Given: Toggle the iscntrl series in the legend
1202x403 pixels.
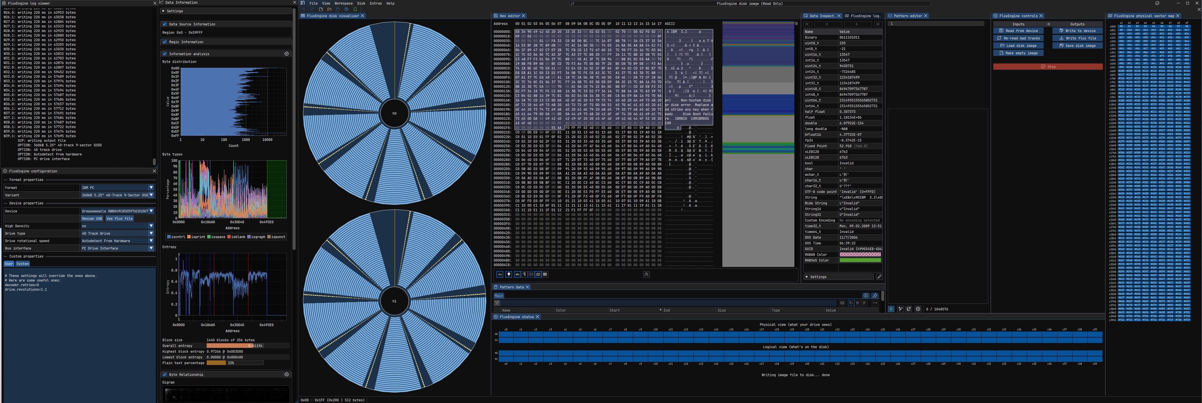Looking at the screenshot, I should [x=176, y=236].
